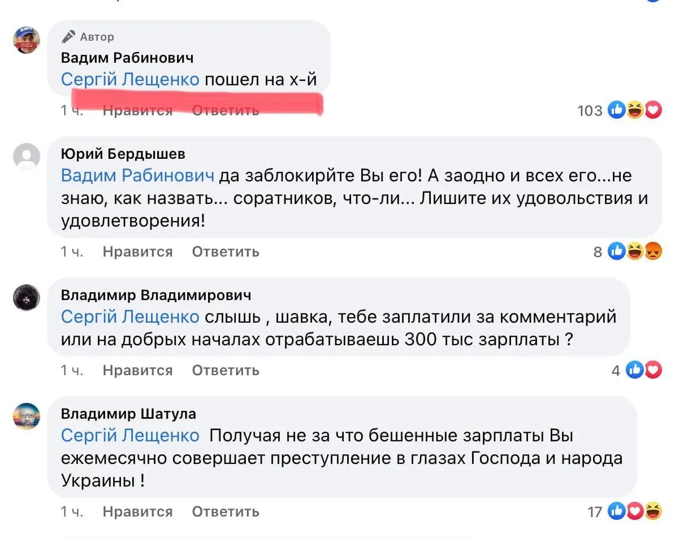This screenshot has width=675, height=538.
Task: Click the heart reaction on Владимирович's comment
Action: [653, 370]
